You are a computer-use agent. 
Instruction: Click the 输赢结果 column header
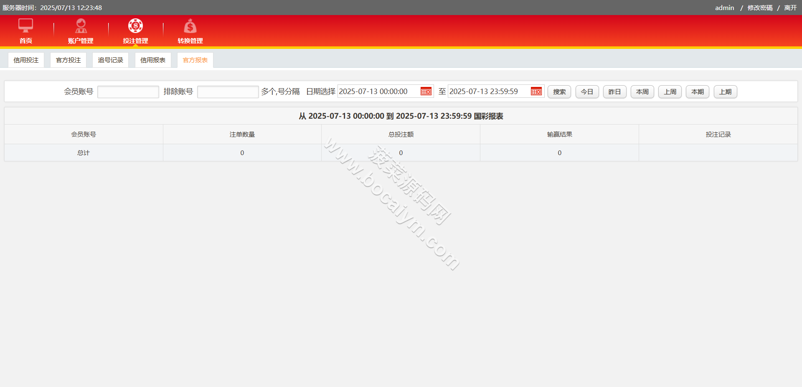(x=560, y=134)
